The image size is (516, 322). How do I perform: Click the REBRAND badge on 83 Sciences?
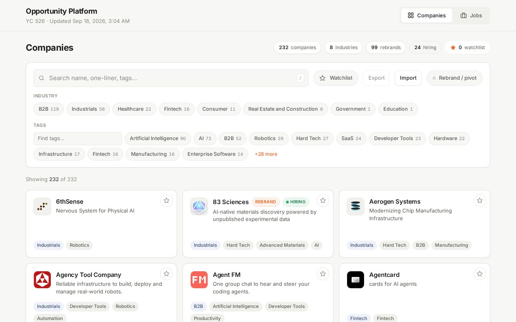pos(266,202)
